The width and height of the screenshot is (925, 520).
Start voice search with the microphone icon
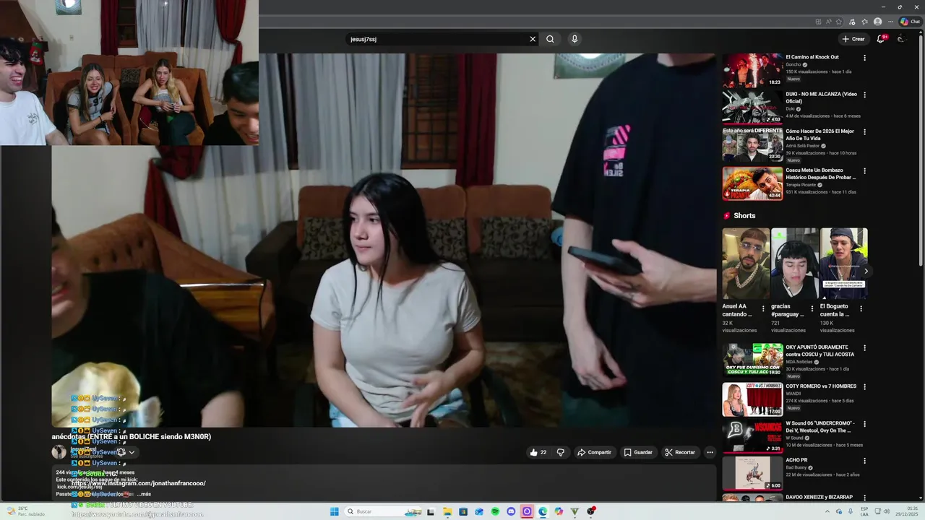point(575,39)
